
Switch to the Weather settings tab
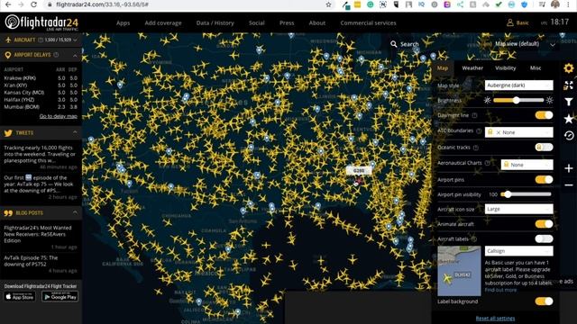[472, 68]
